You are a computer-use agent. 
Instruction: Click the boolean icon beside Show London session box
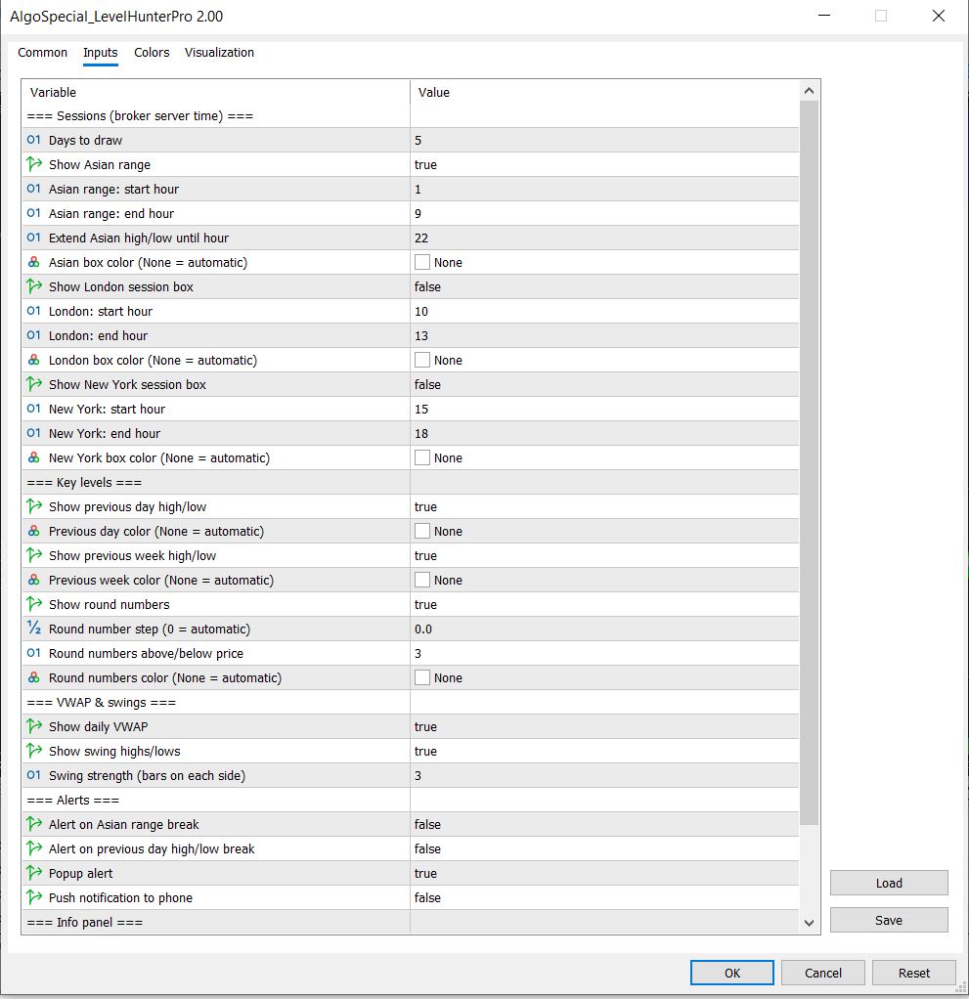tap(34, 286)
